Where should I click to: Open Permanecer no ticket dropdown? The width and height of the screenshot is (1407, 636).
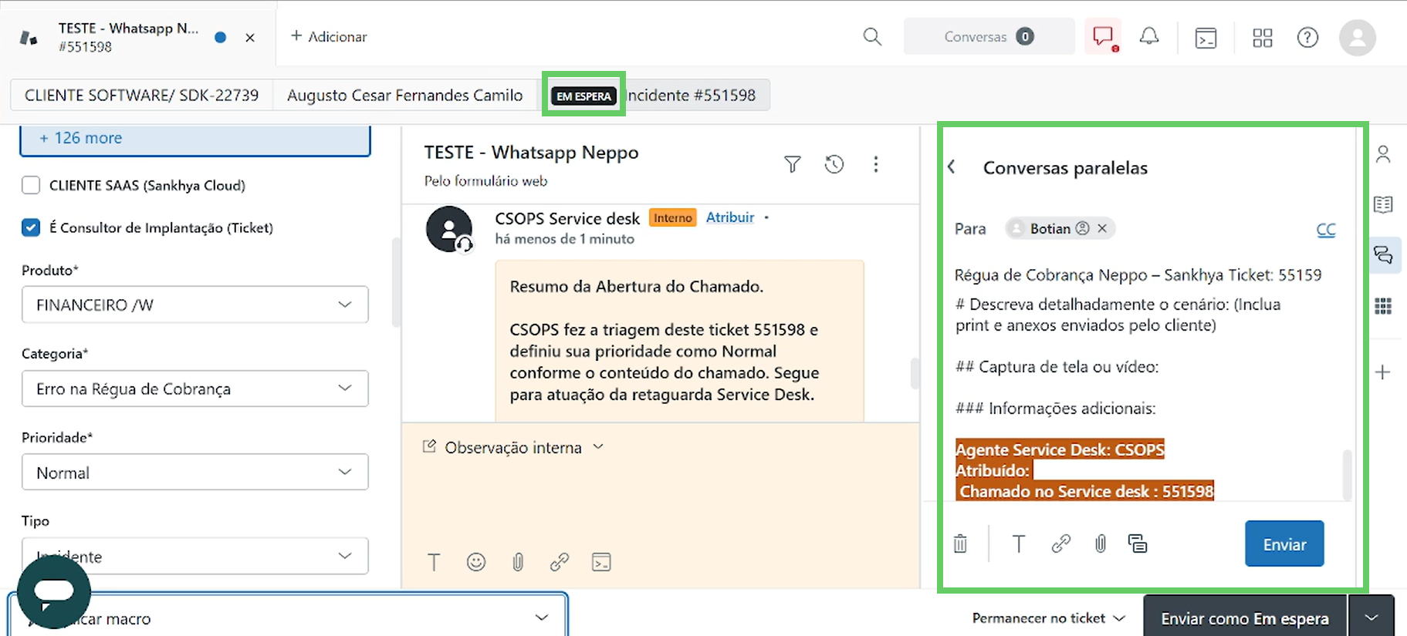point(1048,617)
